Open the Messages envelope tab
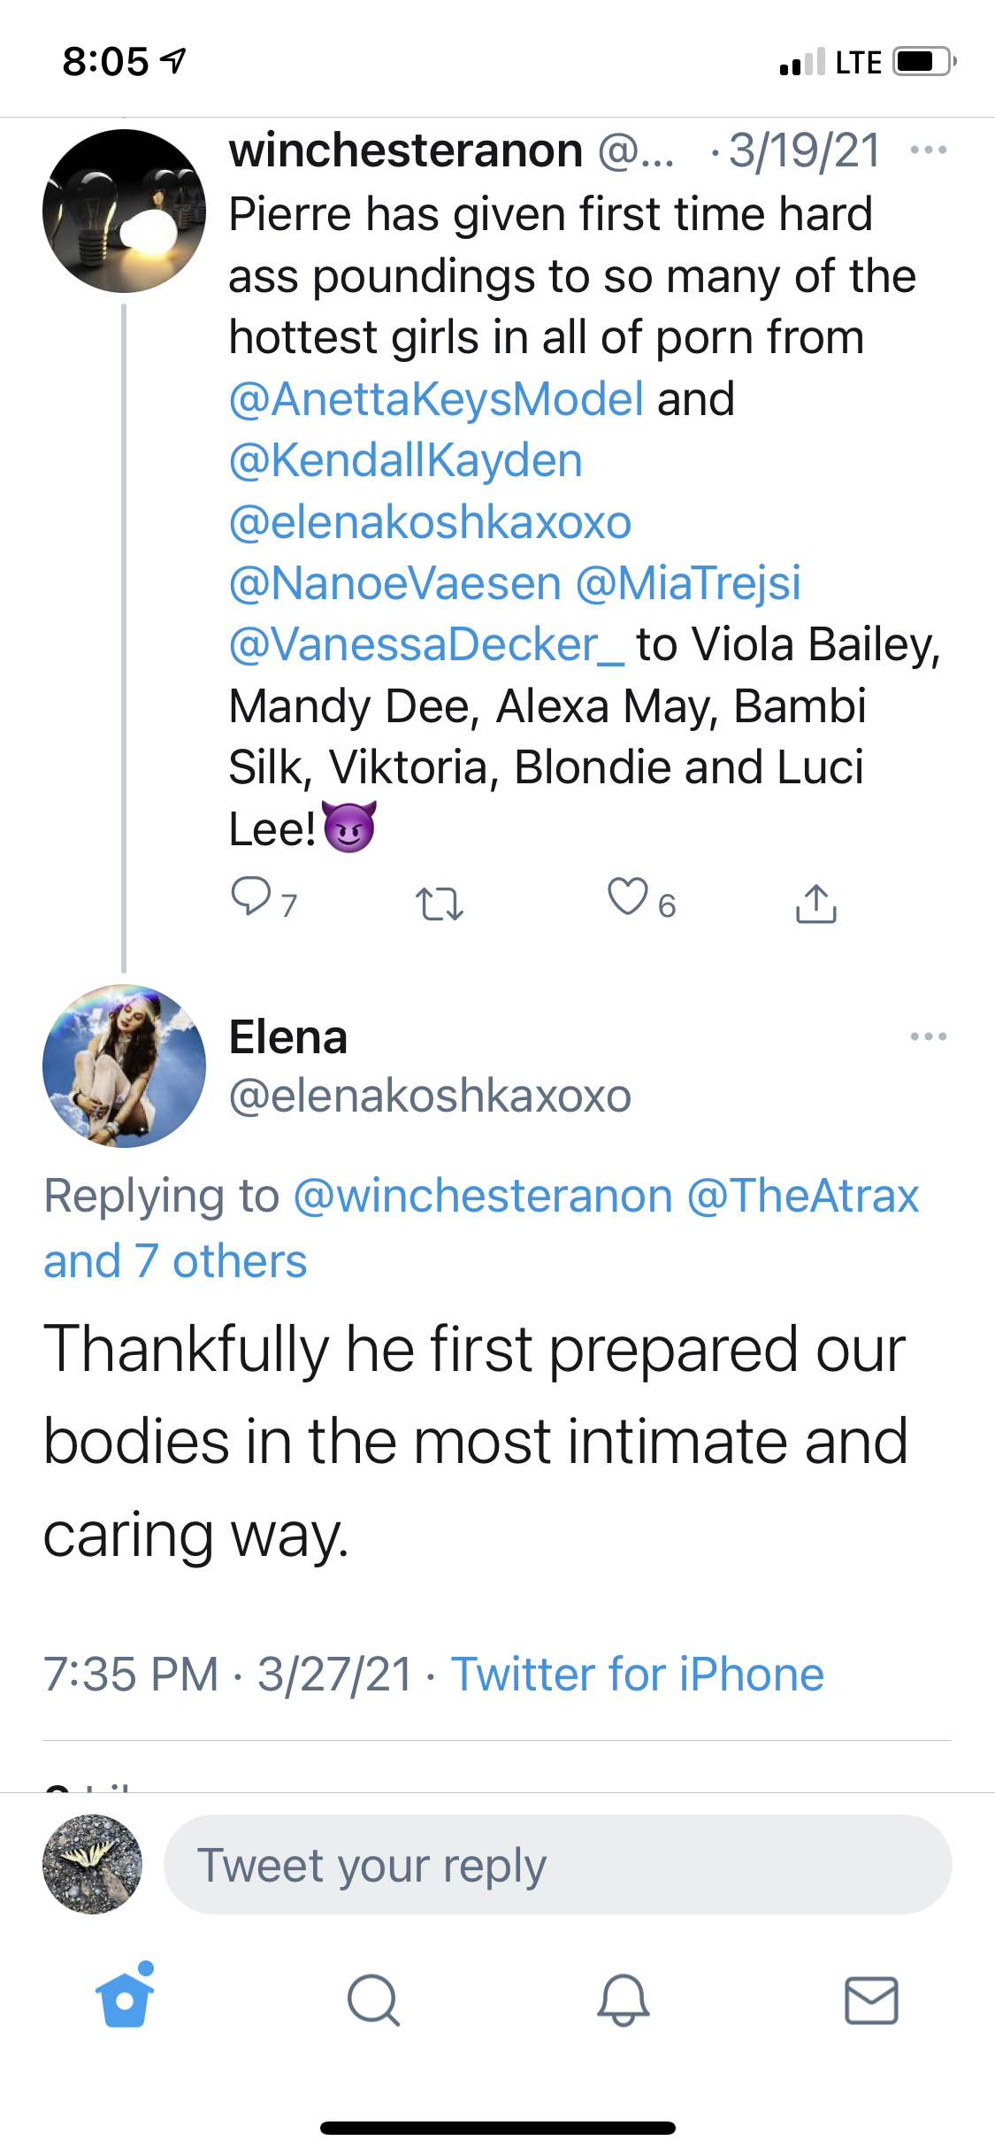Screen dimensions: 995x2156 click(x=871, y=1999)
